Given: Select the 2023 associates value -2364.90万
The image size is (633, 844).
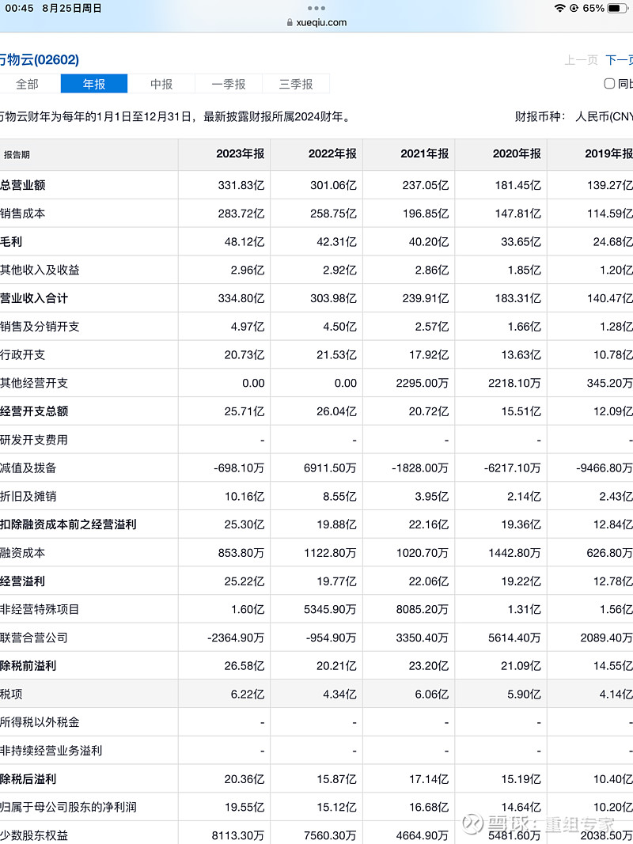Looking at the screenshot, I should click(236, 638).
